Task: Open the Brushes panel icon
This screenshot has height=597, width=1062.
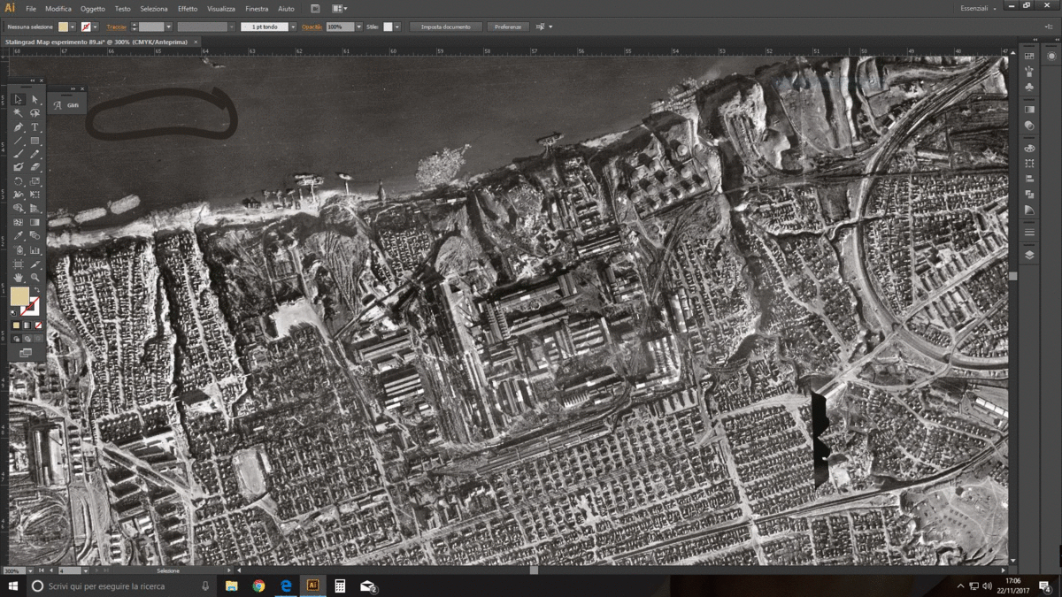Action: (x=1029, y=72)
